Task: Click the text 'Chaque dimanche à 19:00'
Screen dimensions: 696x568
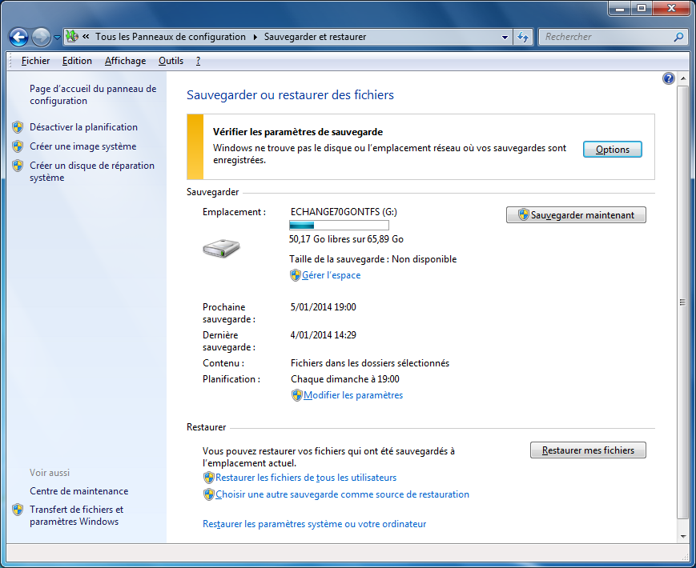Action: 345,379
